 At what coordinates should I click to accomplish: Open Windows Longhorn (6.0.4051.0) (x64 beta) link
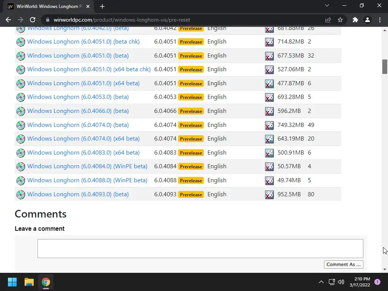83,83
